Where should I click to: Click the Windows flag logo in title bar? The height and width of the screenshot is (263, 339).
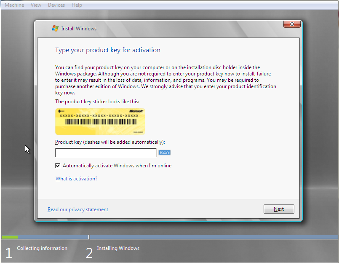pyautogui.click(x=55, y=28)
